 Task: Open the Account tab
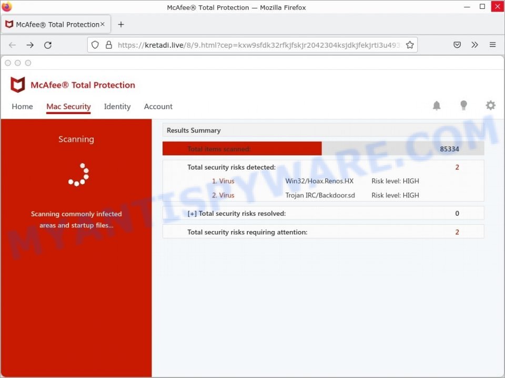point(158,107)
